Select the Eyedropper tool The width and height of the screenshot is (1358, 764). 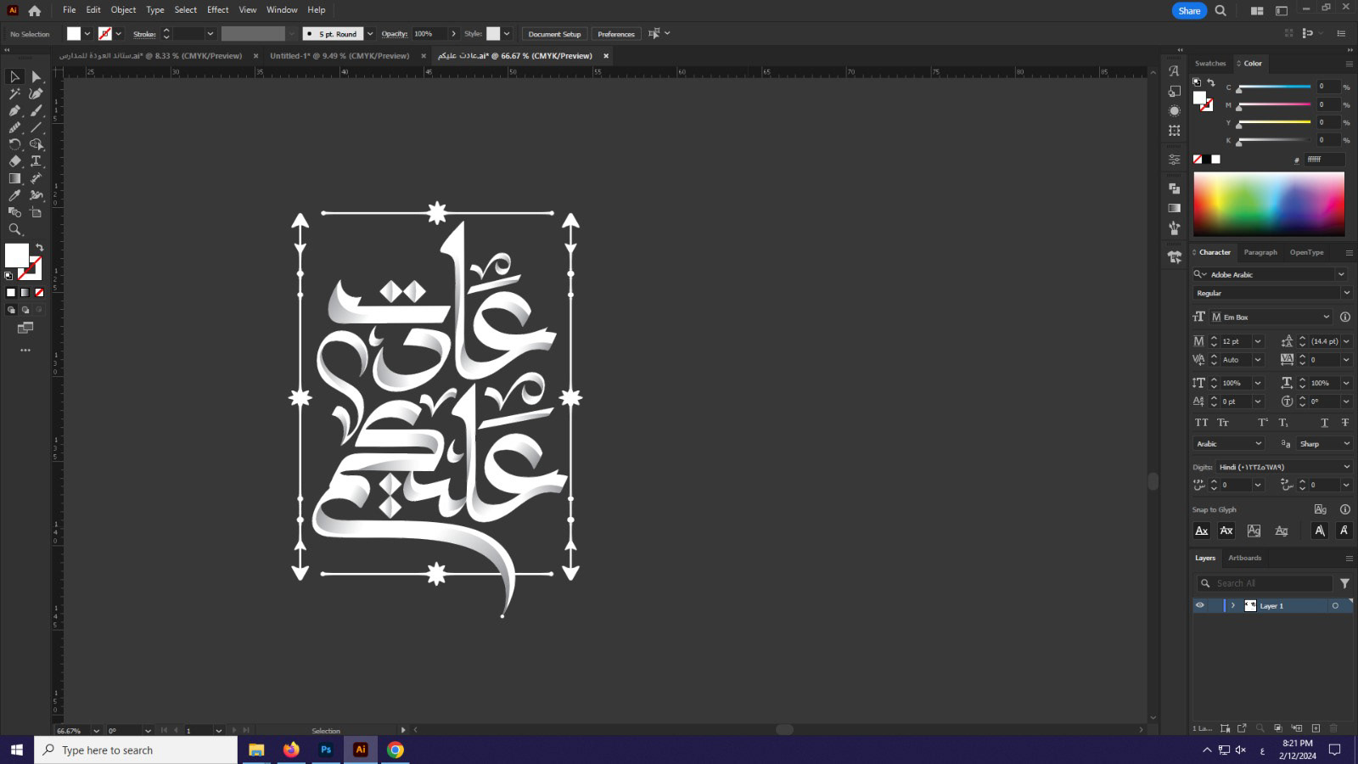coord(14,195)
